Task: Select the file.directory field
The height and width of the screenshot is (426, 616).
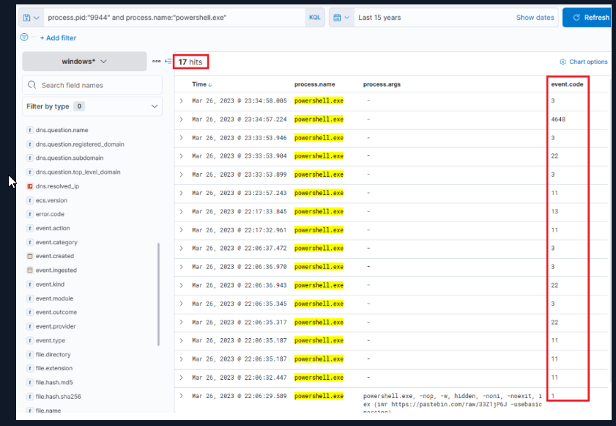Action: [x=53, y=355]
